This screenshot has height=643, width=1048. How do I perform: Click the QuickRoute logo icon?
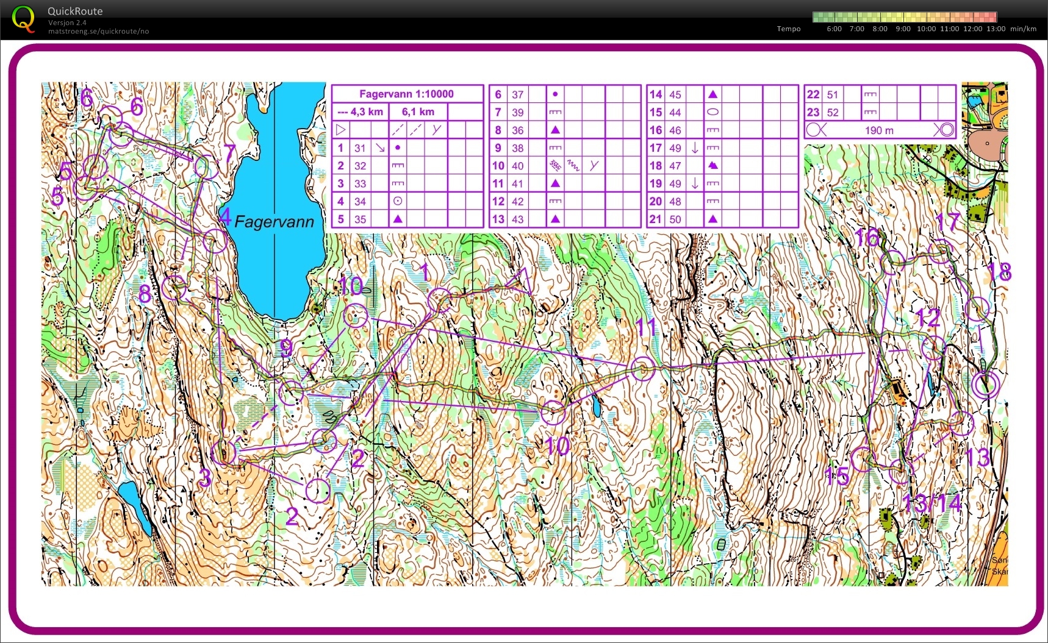(x=23, y=18)
